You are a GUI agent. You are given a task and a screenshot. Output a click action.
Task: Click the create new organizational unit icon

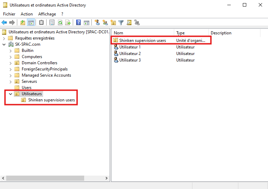click(x=113, y=23)
